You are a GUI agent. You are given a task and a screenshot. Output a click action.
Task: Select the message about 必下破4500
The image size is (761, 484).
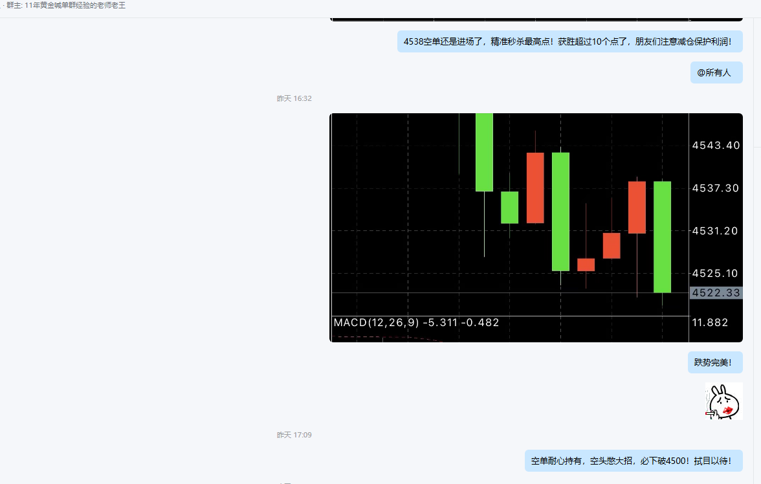tap(634, 461)
